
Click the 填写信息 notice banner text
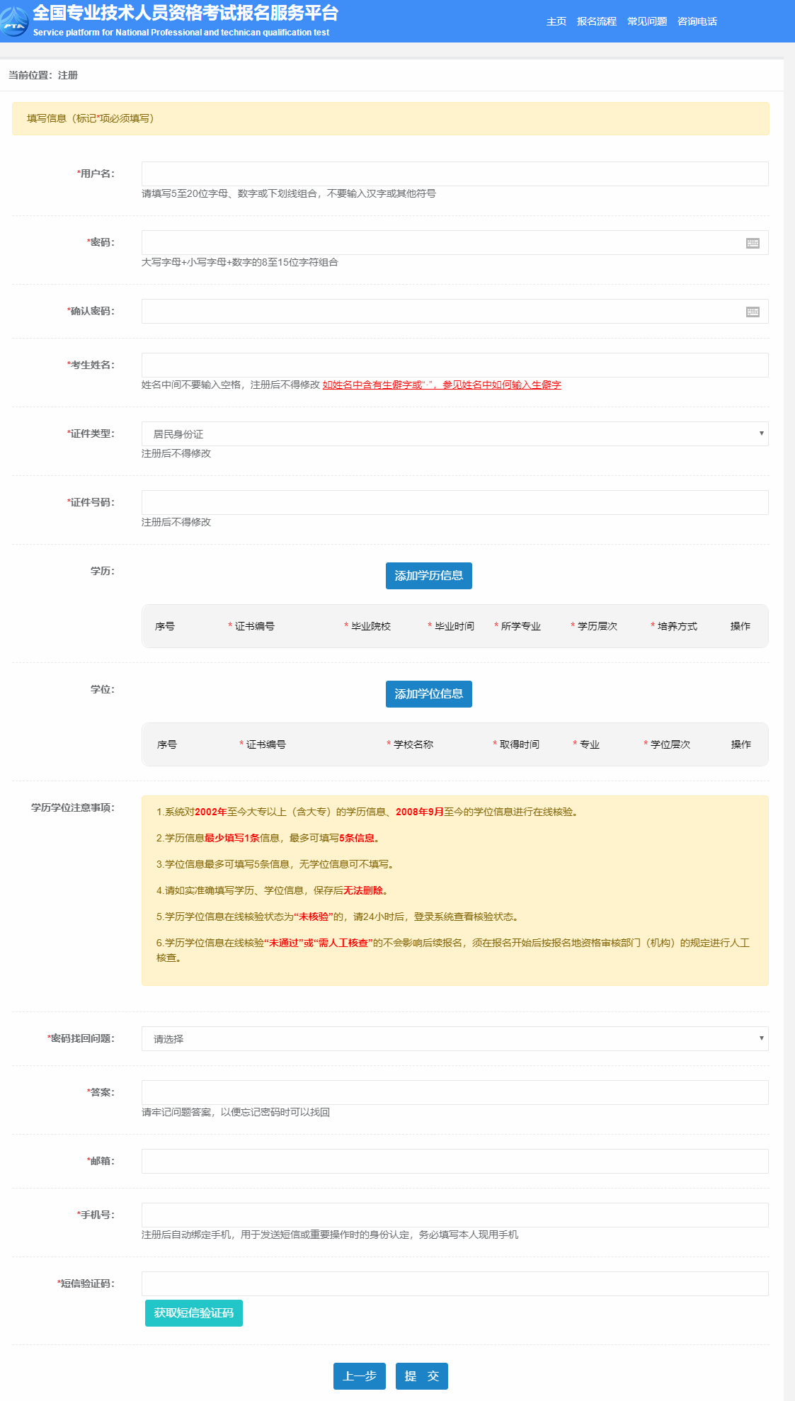click(x=91, y=118)
